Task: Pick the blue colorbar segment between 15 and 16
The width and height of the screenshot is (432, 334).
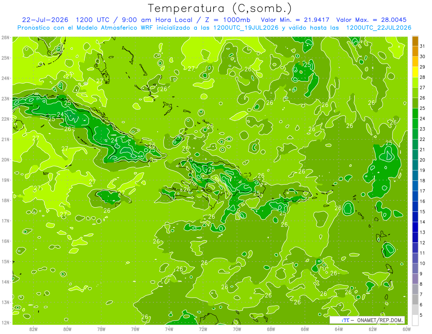Action: [415, 206]
